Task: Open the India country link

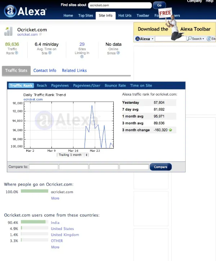Action: 55,223
